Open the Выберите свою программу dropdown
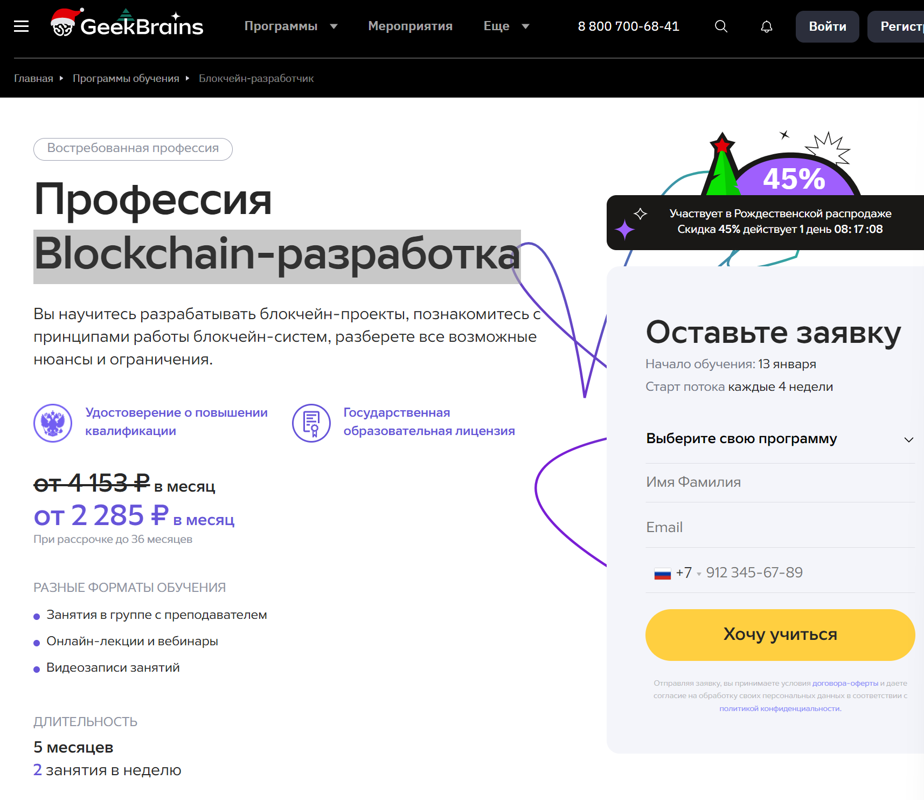Viewport: 924px width, 800px height. [780, 439]
